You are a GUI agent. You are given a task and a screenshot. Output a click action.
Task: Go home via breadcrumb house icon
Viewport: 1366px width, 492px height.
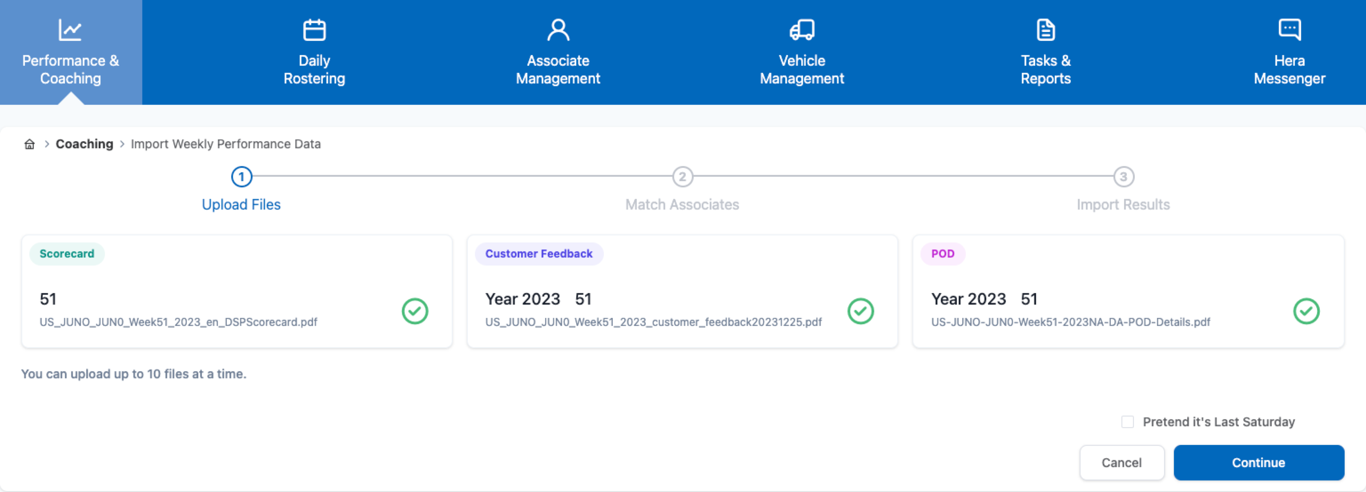30,144
